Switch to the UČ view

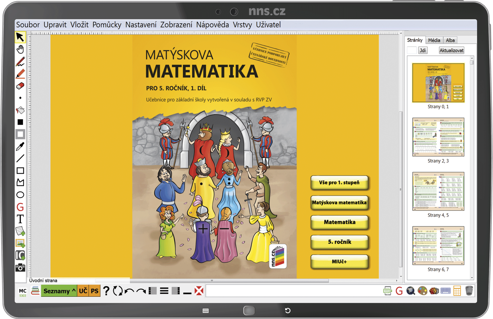click(x=83, y=291)
